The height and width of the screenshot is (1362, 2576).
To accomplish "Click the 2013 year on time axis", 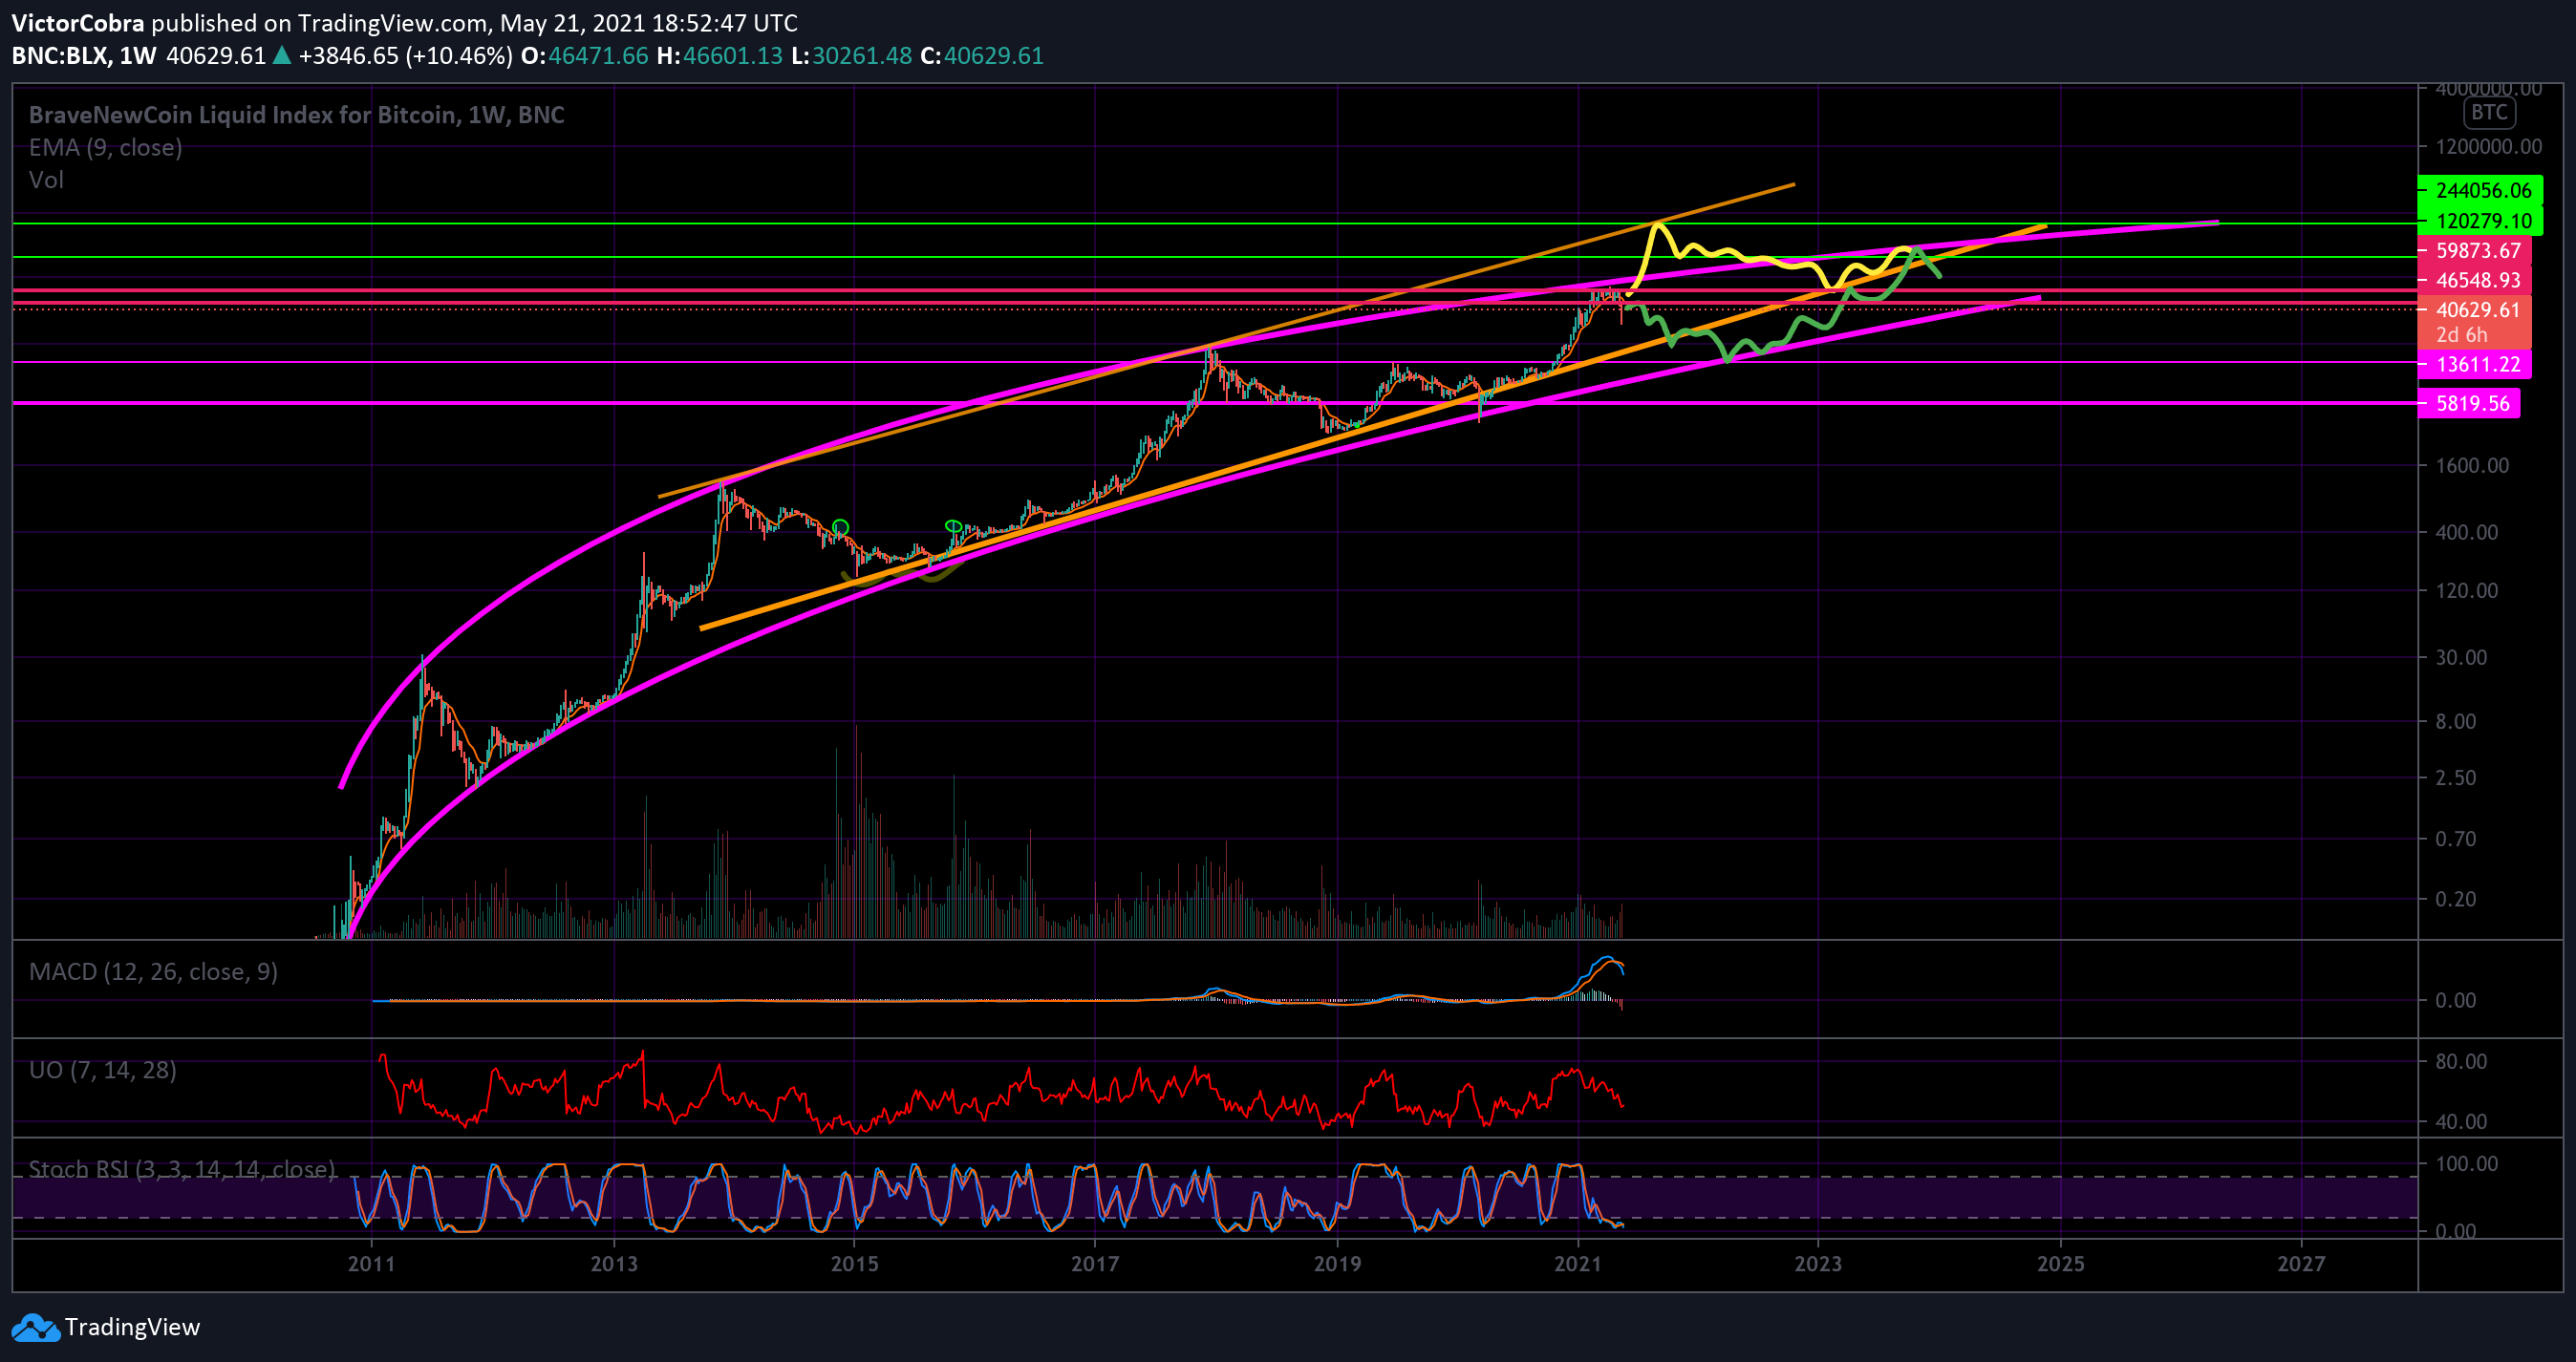I will [x=614, y=1264].
